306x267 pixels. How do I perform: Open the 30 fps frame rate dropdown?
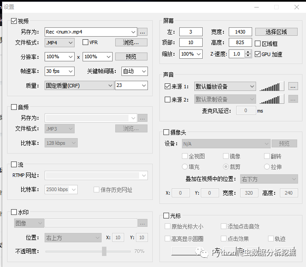60,71
